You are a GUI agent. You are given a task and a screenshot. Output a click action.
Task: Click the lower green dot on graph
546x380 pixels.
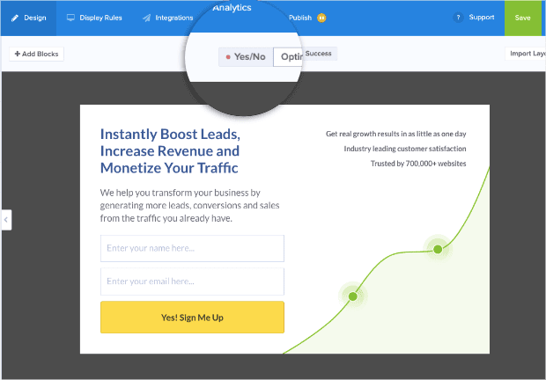point(353,296)
